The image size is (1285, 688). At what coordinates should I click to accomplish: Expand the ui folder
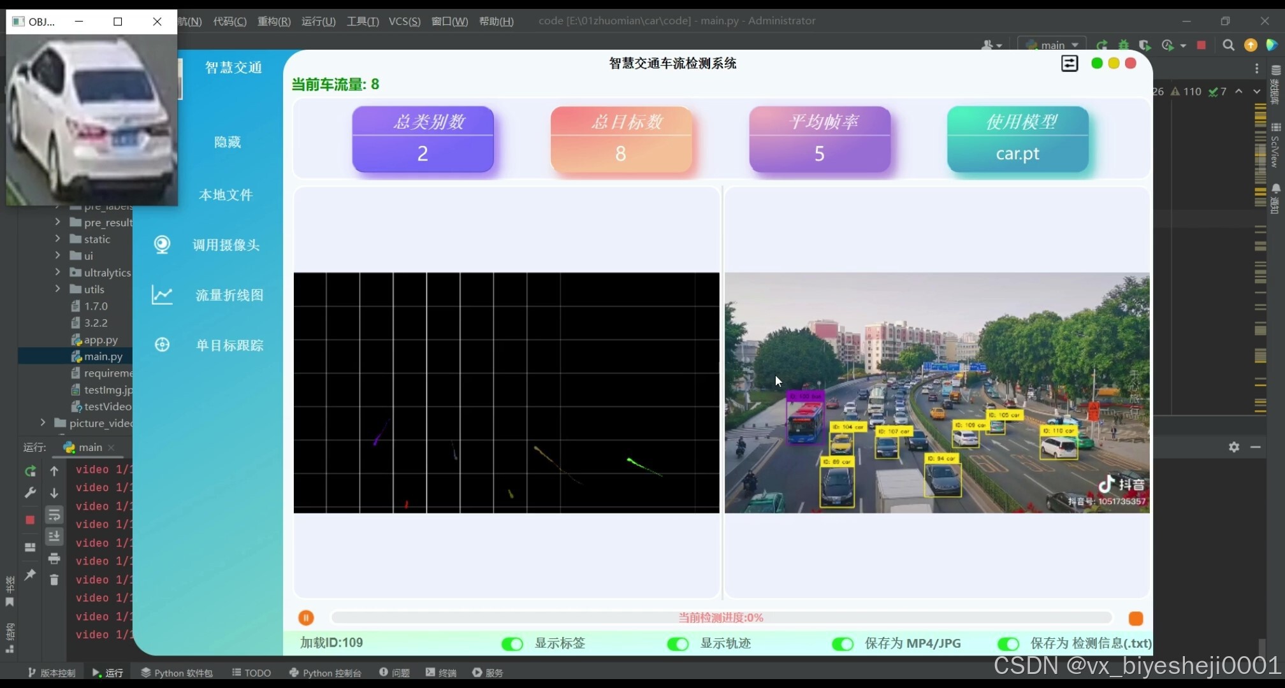click(x=57, y=255)
